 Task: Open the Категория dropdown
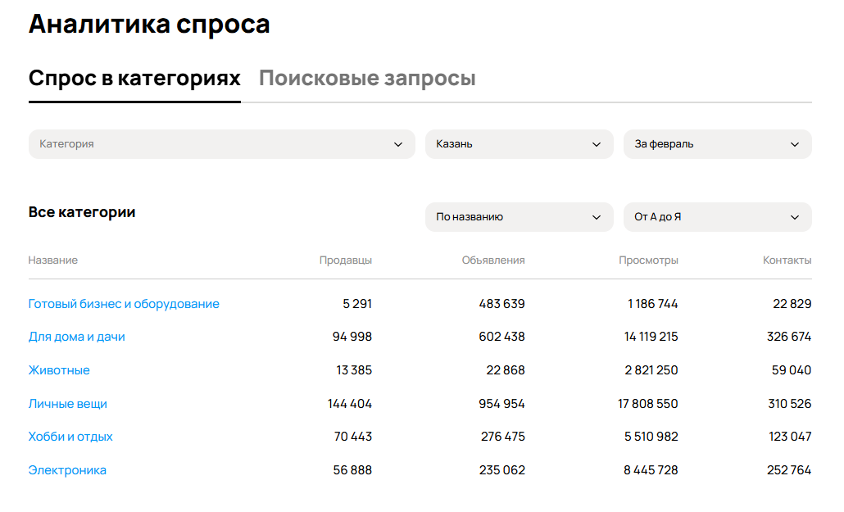[x=221, y=144]
